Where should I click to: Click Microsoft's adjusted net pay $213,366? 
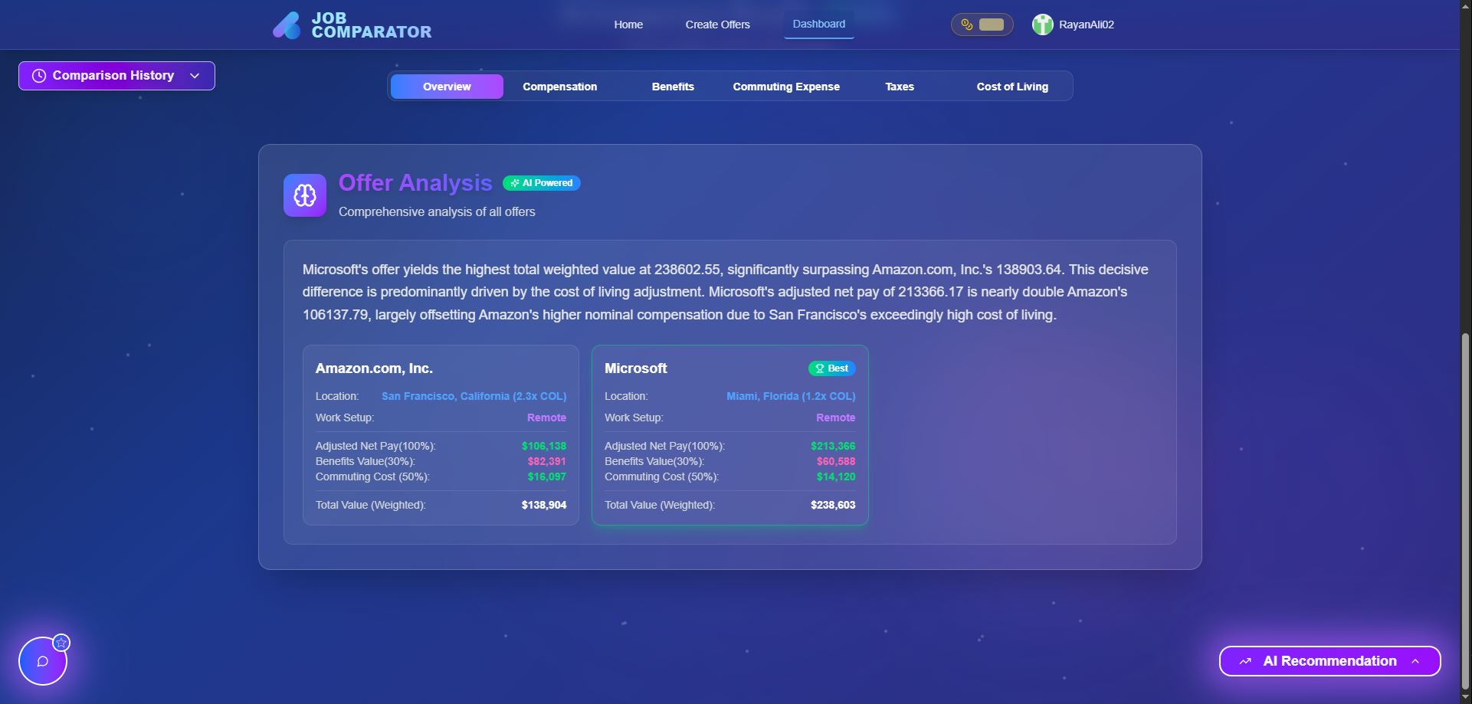pos(833,446)
